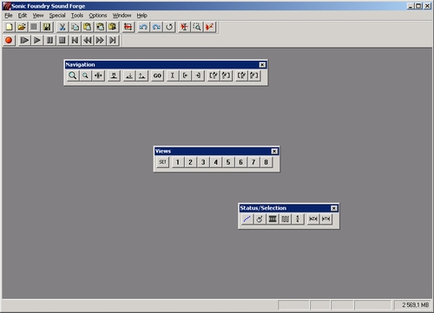
Task: Click the Go to End transport button
Action: click(113, 40)
